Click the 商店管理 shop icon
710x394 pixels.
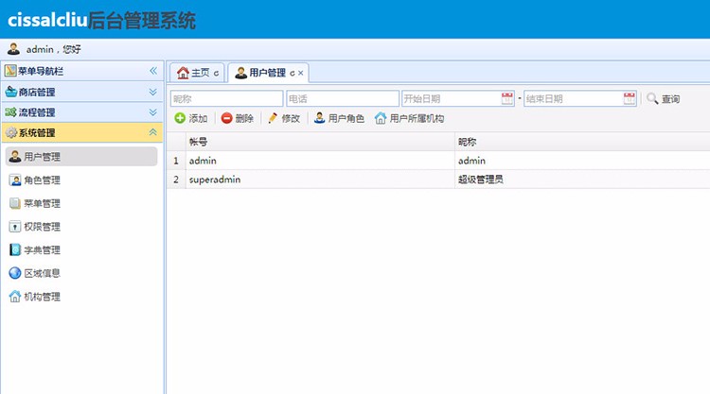click(10, 92)
